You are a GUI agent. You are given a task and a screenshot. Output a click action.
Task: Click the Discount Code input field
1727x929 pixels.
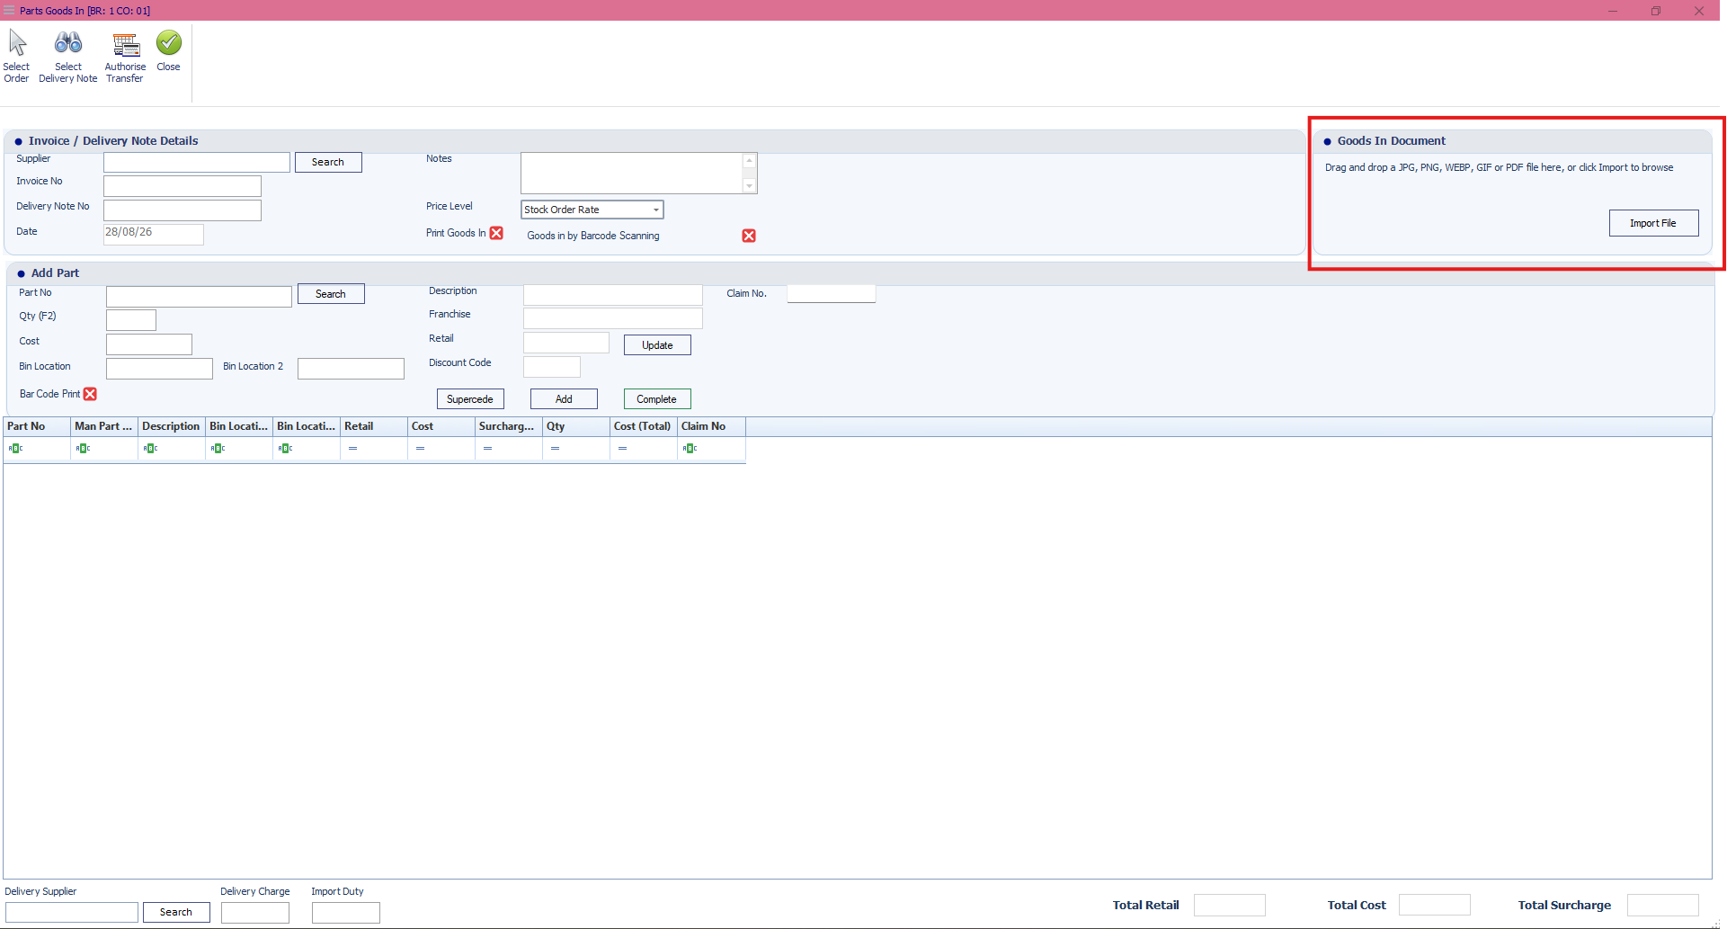[x=552, y=367]
